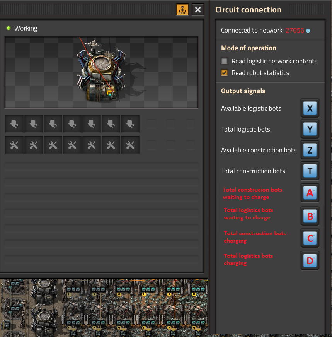Click the 'Circuit connection' panel title
Viewport: 332px width, 337px height.
248,10
